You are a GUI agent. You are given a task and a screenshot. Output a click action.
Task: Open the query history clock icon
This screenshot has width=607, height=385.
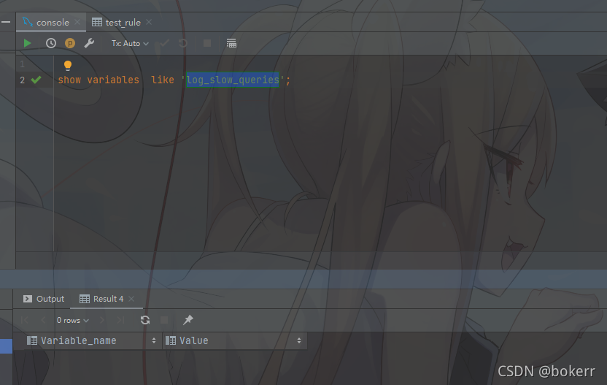click(x=51, y=43)
